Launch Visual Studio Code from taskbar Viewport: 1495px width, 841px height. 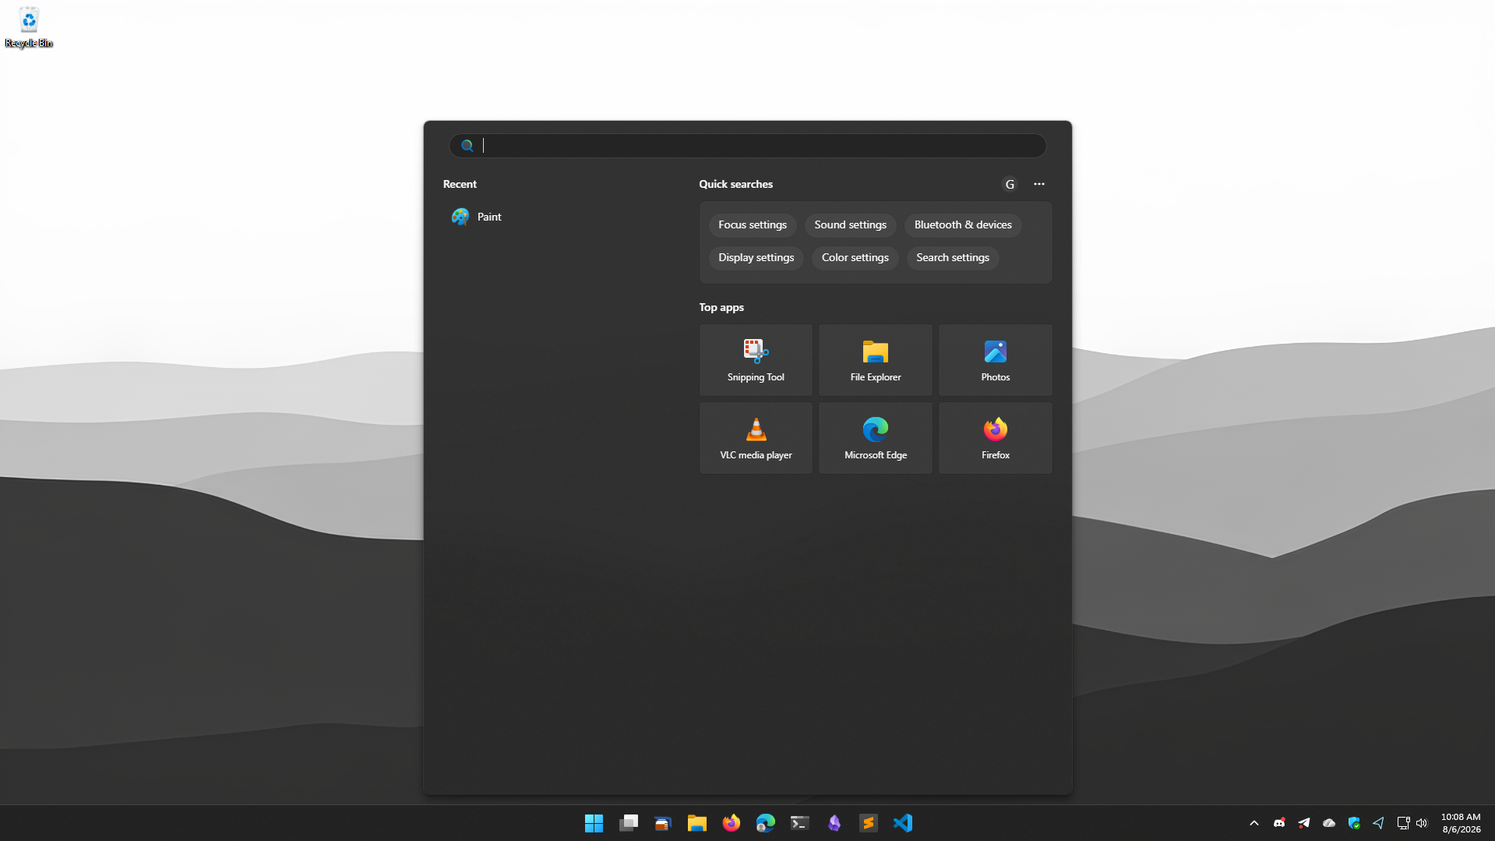point(903,823)
